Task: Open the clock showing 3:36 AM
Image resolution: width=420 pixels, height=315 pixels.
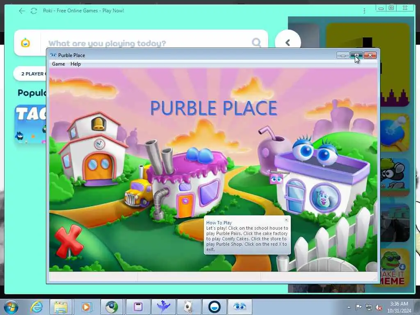Action: tap(399, 307)
